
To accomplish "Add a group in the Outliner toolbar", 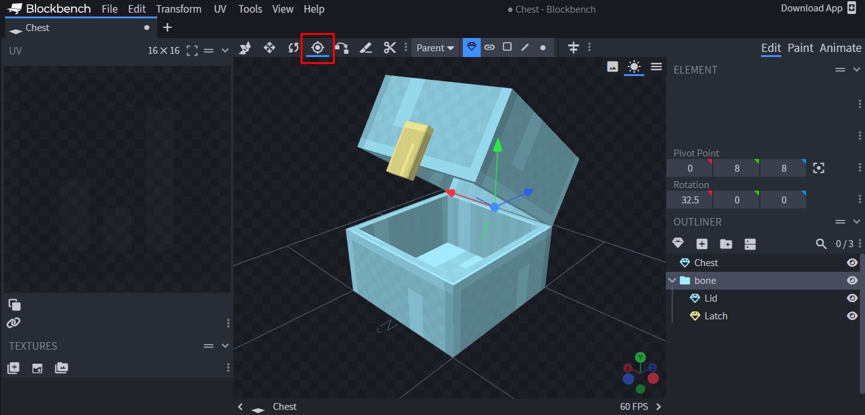I will (726, 243).
